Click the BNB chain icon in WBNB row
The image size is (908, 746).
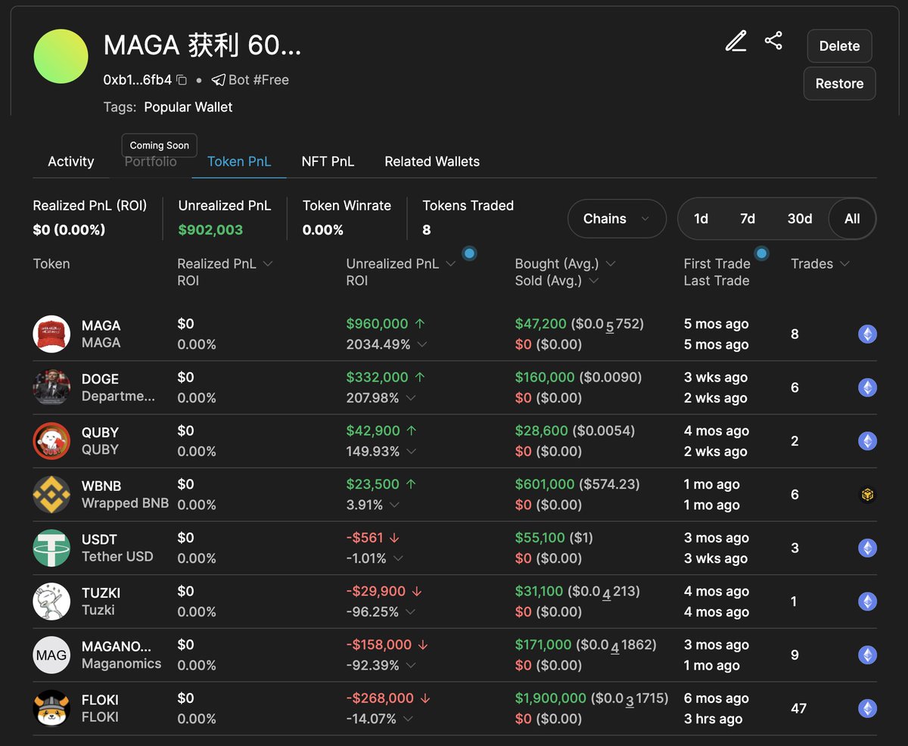click(866, 495)
